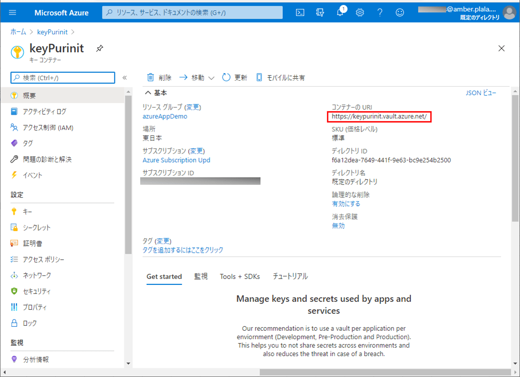This screenshot has width=520, height=377.
Task: Click the user account avatar
Action: point(509,12)
